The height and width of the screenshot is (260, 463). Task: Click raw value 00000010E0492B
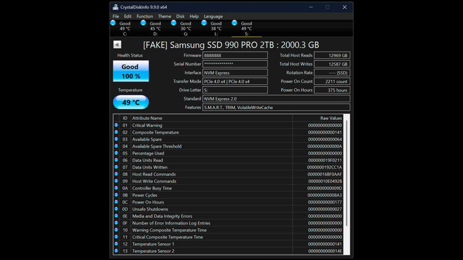pyautogui.click(x=325, y=181)
